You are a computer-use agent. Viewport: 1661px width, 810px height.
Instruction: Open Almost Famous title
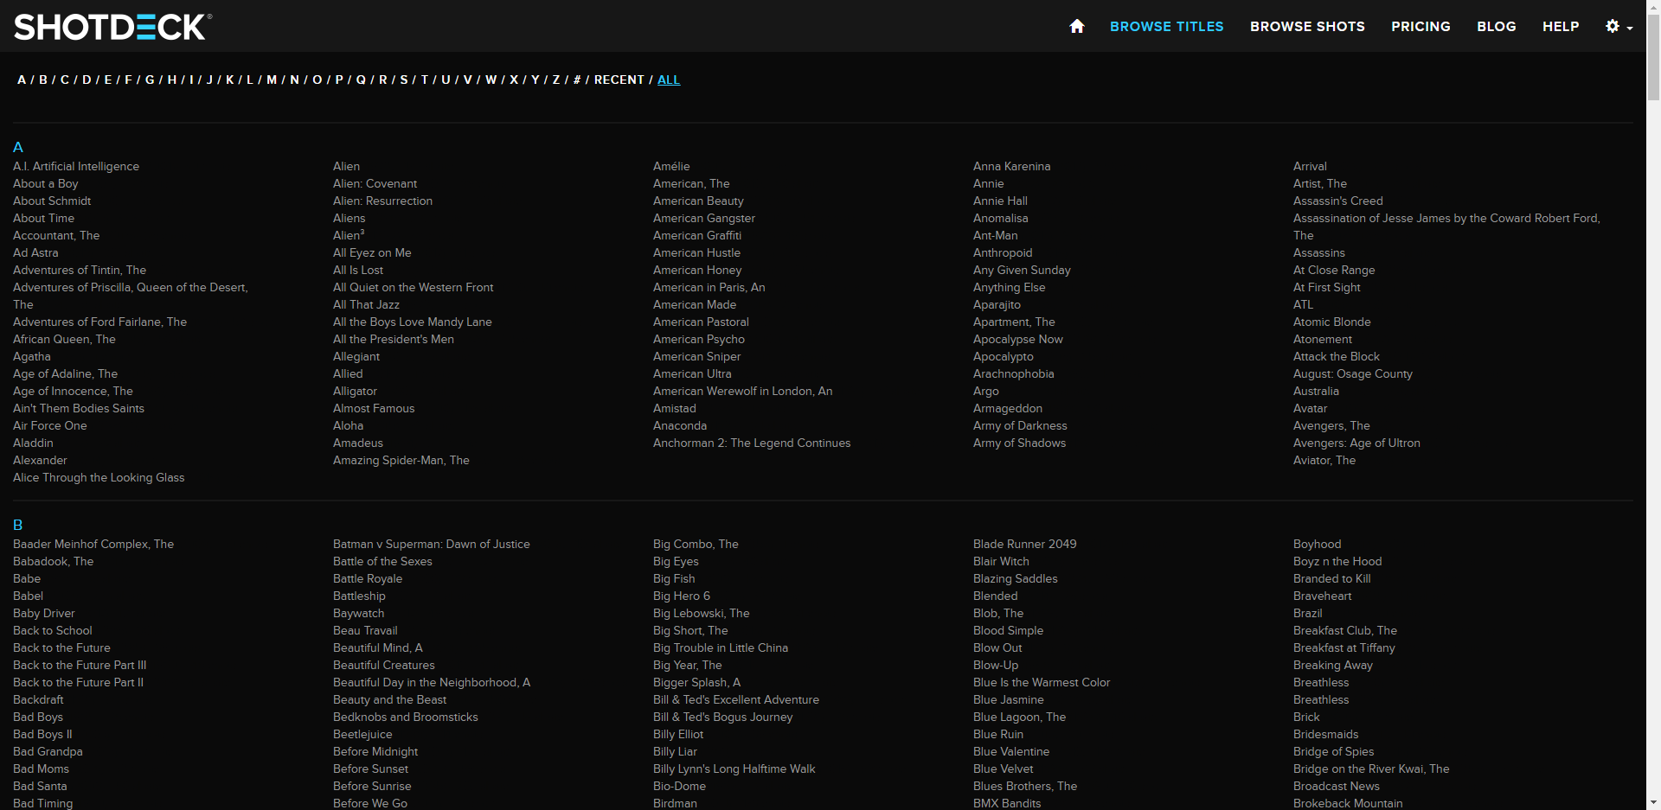point(374,408)
